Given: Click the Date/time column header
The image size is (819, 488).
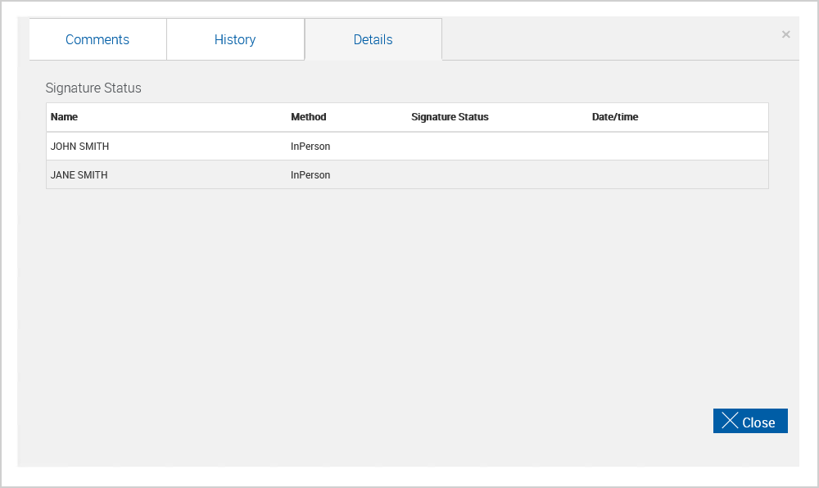Looking at the screenshot, I should pyautogui.click(x=615, y=117).
